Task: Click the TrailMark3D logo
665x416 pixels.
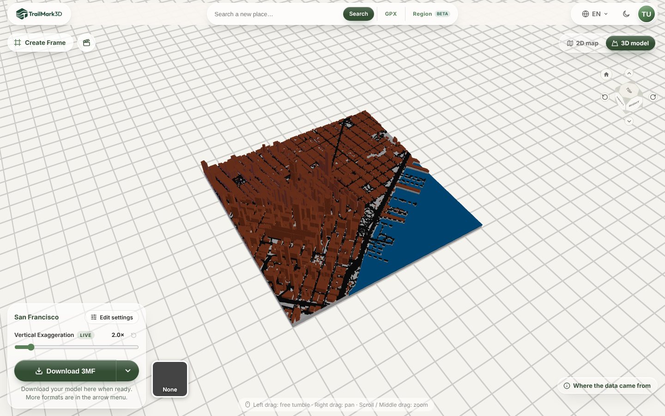Action: [39, 14]
